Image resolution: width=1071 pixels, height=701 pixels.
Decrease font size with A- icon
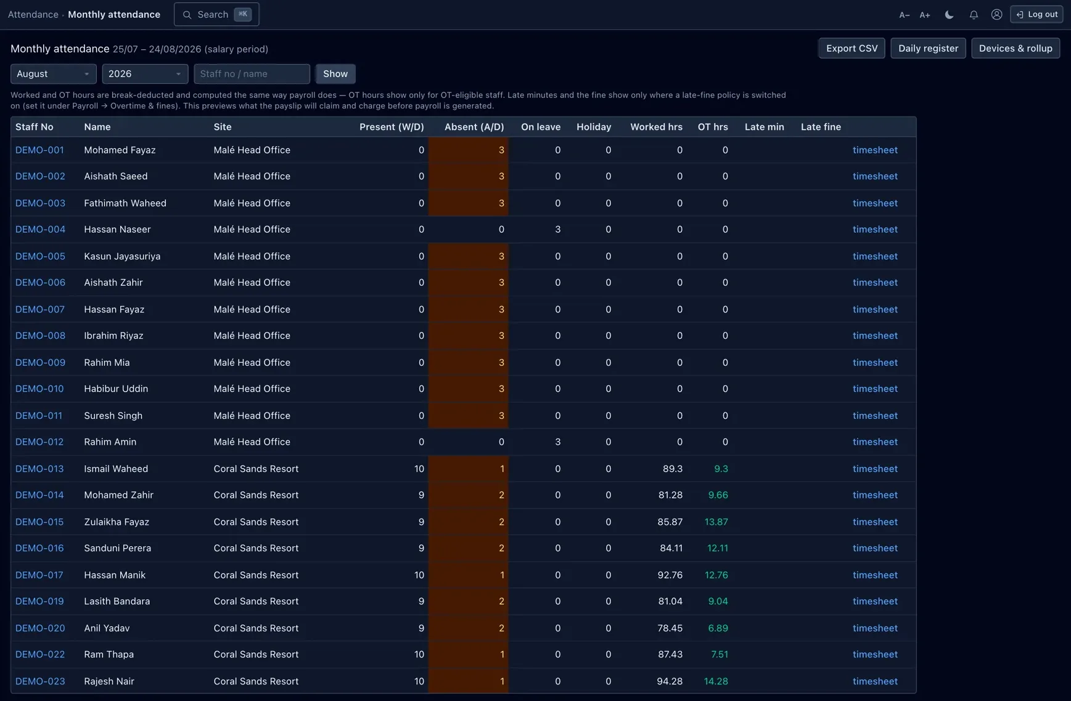tap(904, 15)
